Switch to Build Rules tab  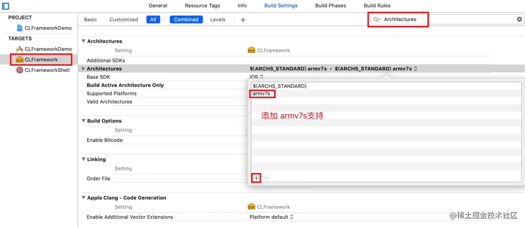point(377,5)
